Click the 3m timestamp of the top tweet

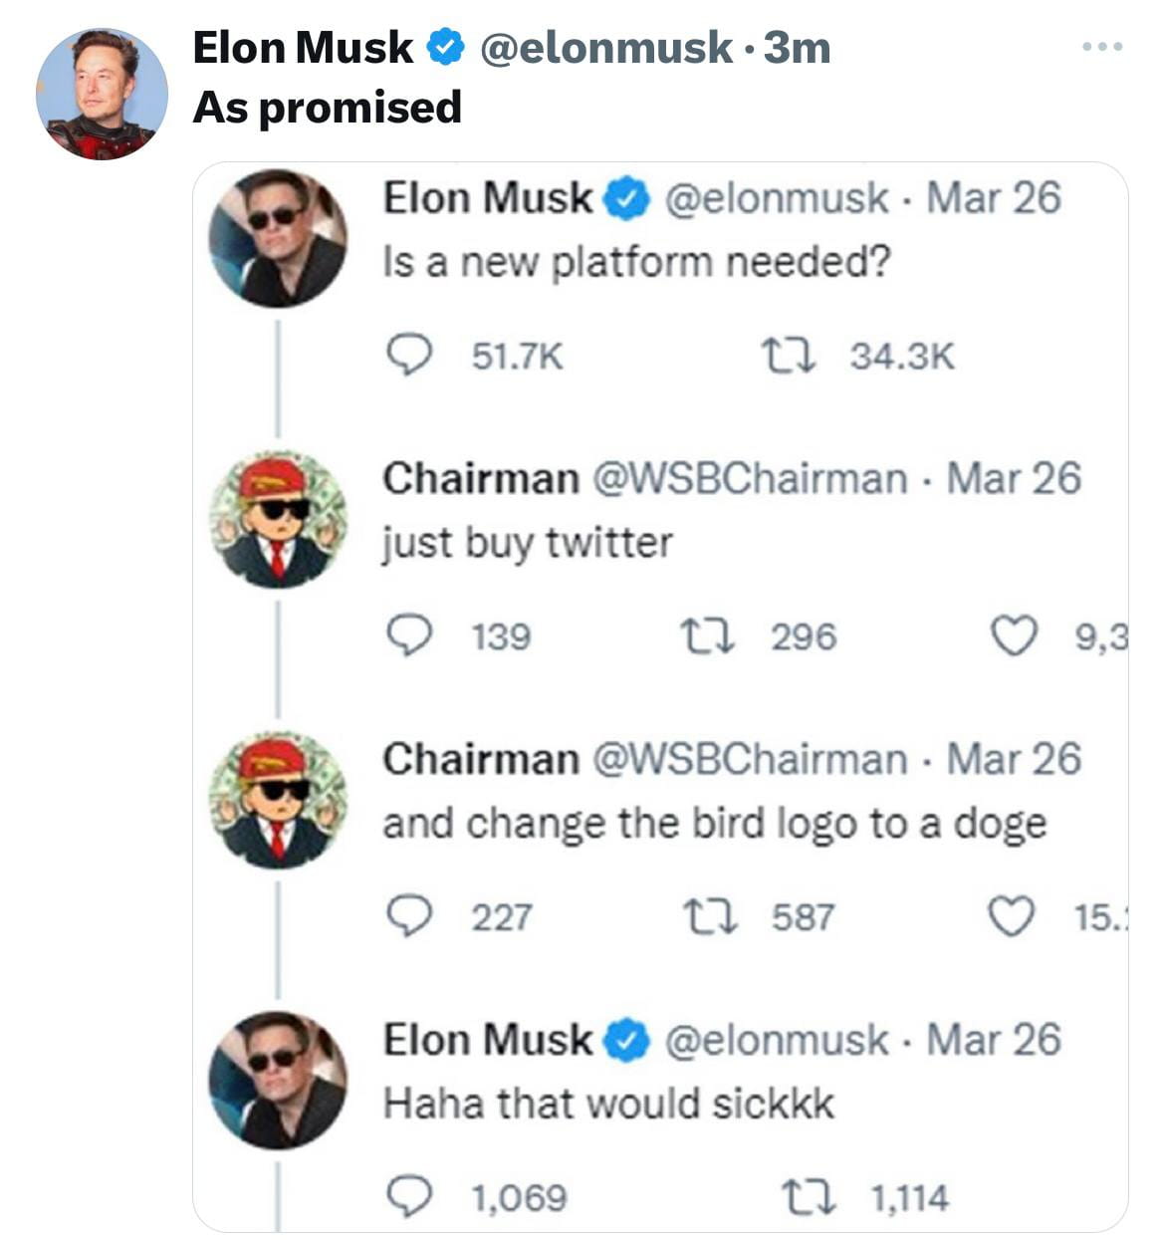click(x=797, y=47)
